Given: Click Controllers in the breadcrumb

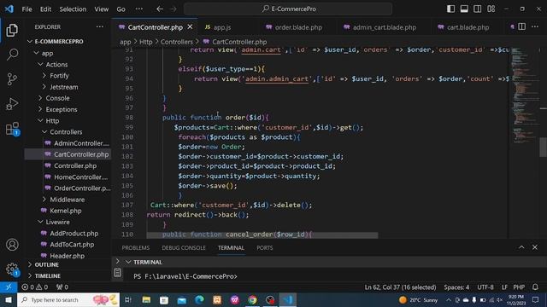Looking at the screenshot, I should tap(177, 42).
